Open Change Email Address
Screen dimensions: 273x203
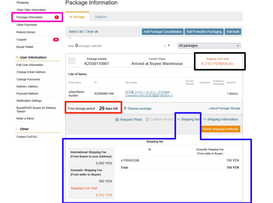coord(31,72)
